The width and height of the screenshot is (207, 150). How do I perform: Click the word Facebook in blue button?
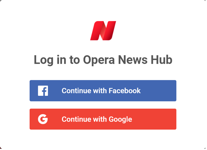(124, 91)
